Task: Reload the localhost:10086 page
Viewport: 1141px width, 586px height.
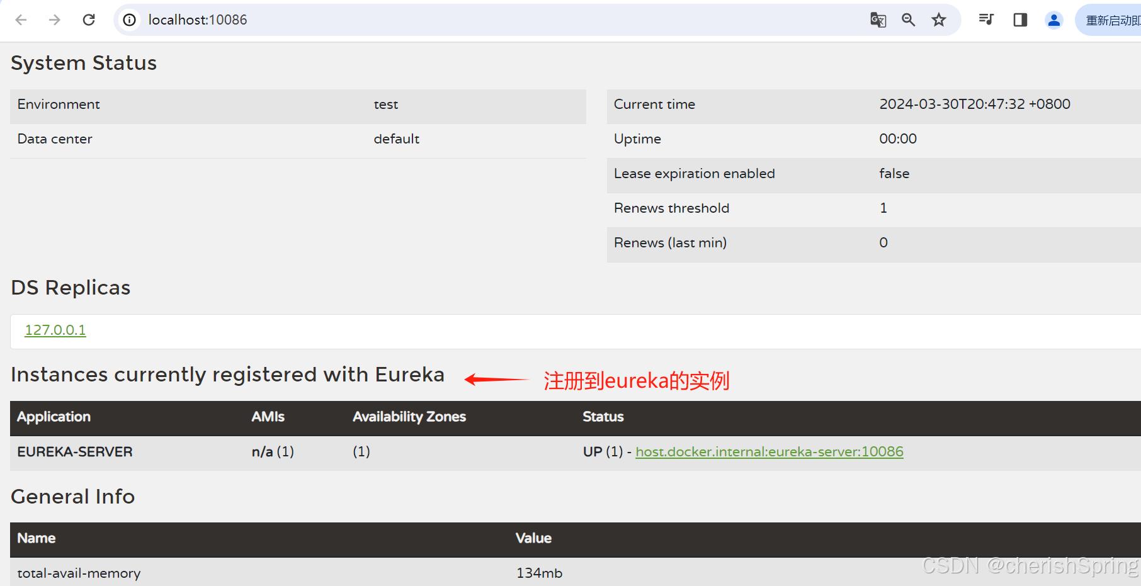Action: pos(89,20)
